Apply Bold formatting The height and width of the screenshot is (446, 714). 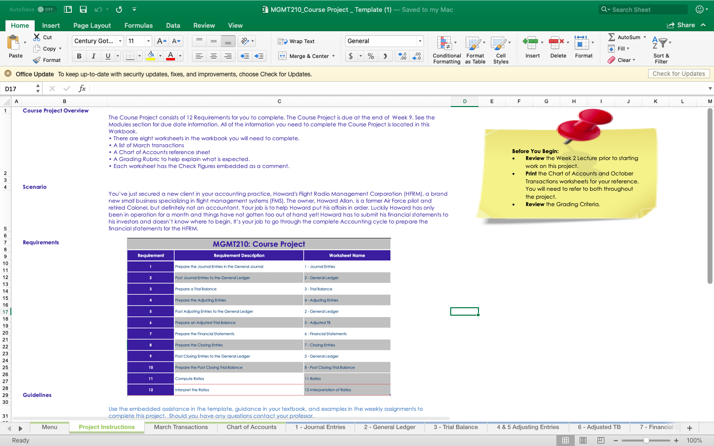coord(78,56)
